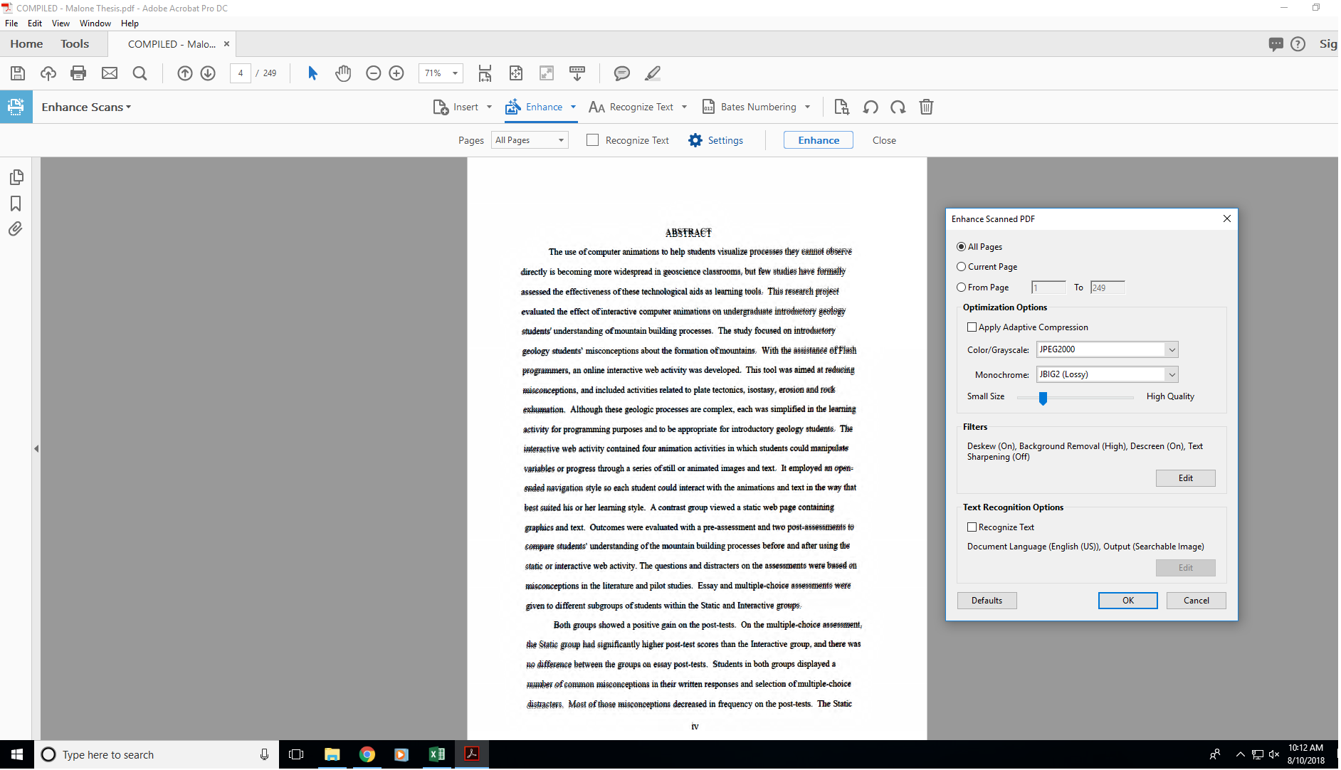This screenshot has height=770, width=1341.
Task: Open the Bookmarks panel icon
Action: tap(16, 204)
